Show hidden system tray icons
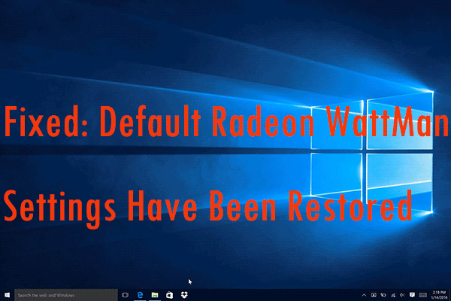 tap(364, 295)
